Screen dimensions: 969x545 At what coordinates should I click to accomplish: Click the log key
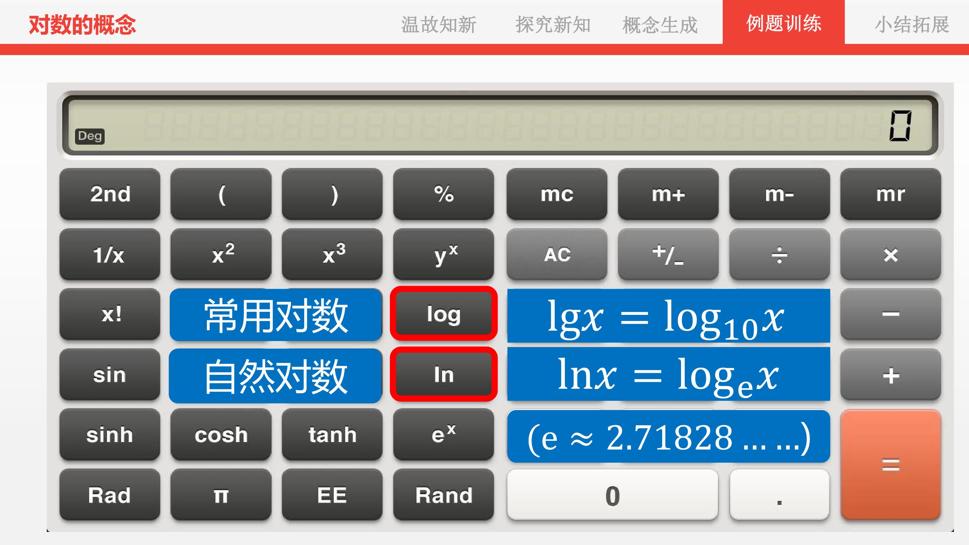[x=444, y=314]
